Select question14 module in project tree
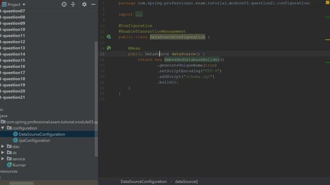This screenshot has width=330, height=185. pyautogui.click(x=12, y=54)
